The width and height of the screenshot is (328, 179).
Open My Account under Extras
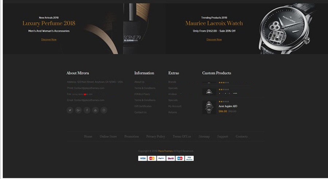[x=175, y=106]
